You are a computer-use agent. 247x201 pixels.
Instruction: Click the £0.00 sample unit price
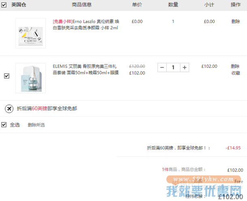[137, 22]
